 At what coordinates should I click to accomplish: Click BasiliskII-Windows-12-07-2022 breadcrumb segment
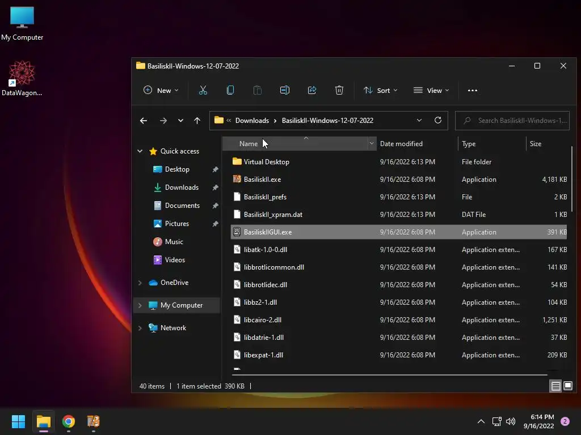pos(327,120)
